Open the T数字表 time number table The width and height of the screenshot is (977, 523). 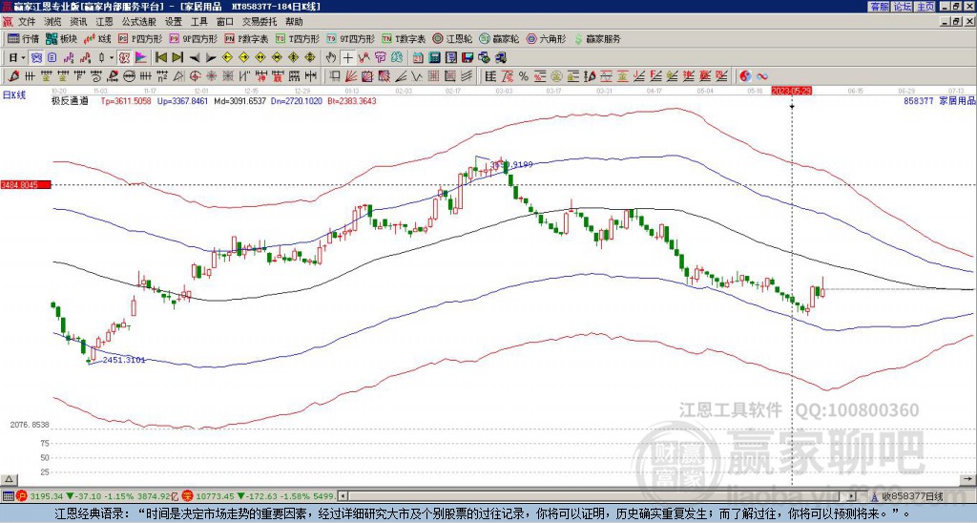pos(404,38)
